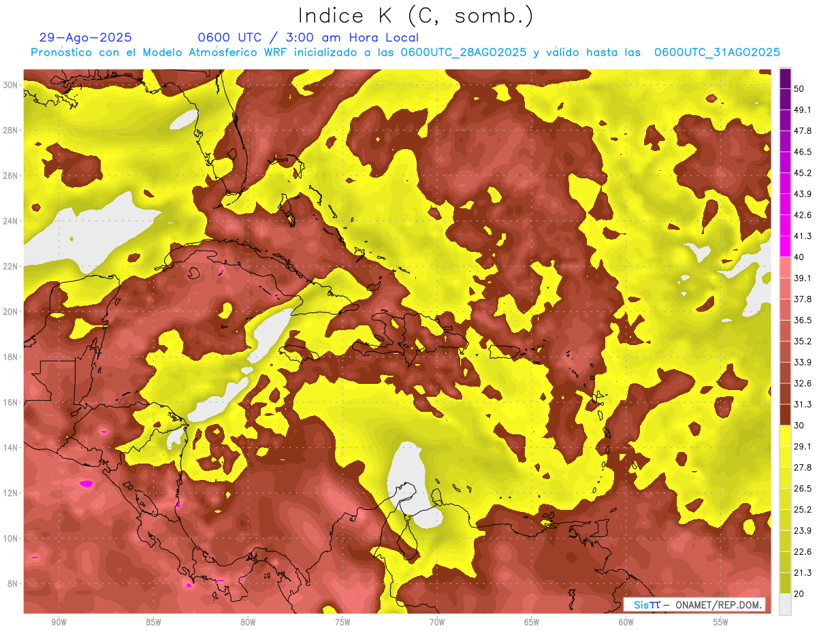The height and width of the screenshot is (631, 817).
Task: Click the dark purple colorbar segment above 50
Action: [x=785, y=78]
